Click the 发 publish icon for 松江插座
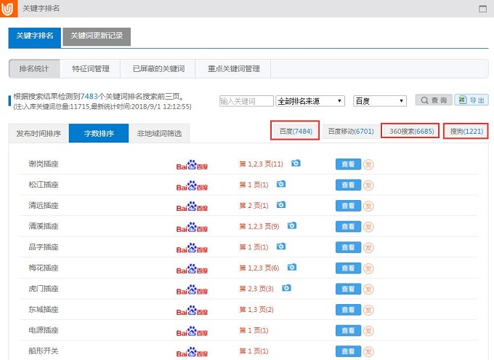494x360 pixels. [x=368, y=185]
